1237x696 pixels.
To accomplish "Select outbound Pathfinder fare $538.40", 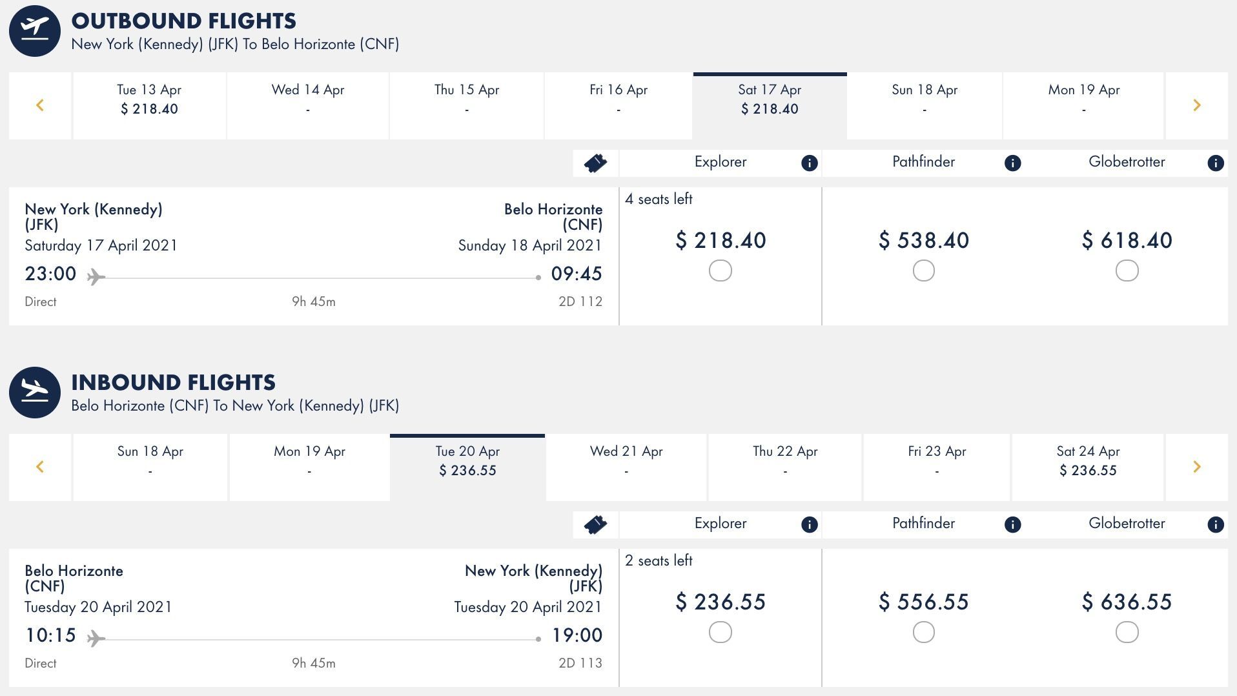I will [923, 271].
